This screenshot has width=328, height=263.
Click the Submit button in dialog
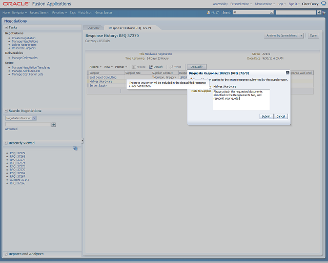click(x=266, y=117)
